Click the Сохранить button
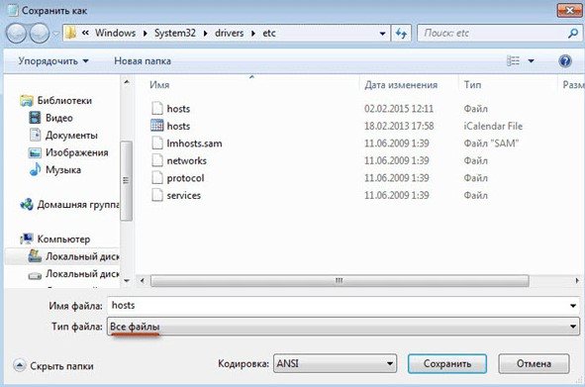This screenshot has height=387, width=585. [x=447, y=363]
